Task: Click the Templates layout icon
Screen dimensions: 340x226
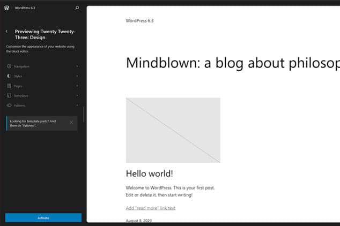Action: point(9,95)
